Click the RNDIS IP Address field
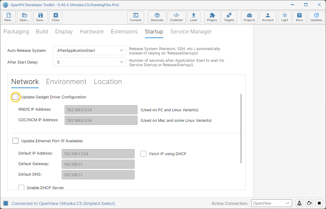Screen dimensions: 326x209 coord(101,110)
